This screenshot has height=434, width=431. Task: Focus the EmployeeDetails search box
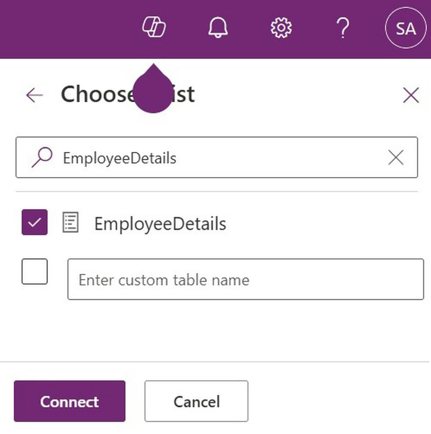(x=217, y=157)
